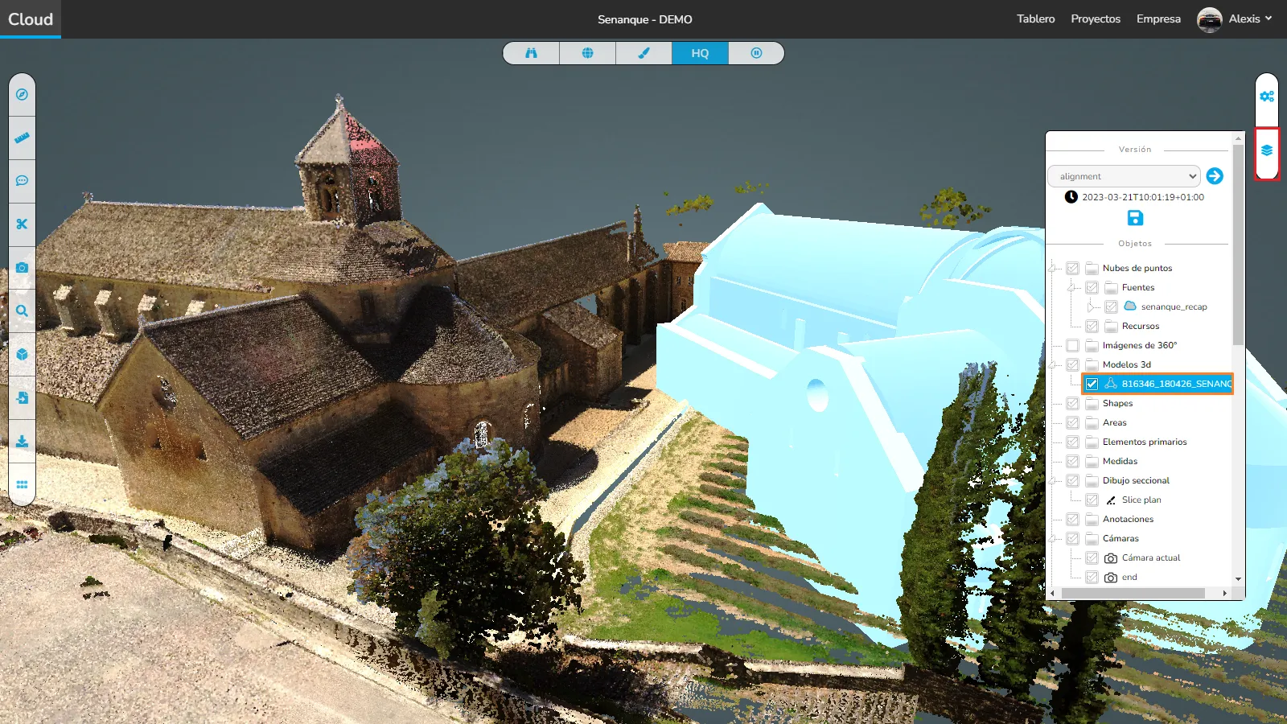
Task: Collapse the Cámaras tree node
Action: [x=1053, y=538]
